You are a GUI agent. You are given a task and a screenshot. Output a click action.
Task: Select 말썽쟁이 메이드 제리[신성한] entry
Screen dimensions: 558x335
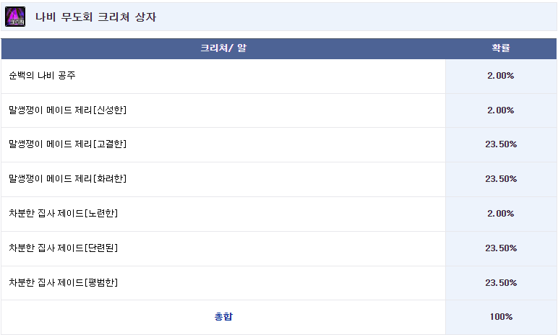pos(68,110)
